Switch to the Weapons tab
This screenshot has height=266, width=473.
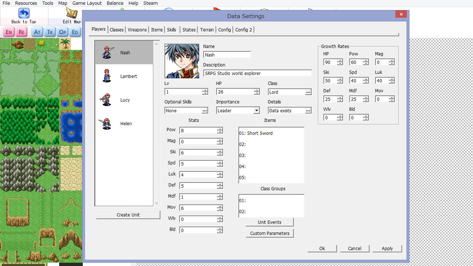[x=137, y=30]
